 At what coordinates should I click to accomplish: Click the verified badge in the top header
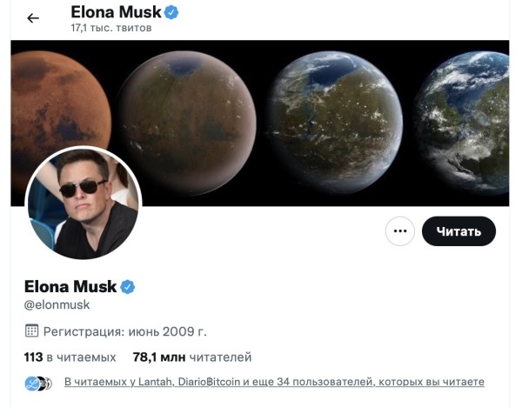coord(172,12)
